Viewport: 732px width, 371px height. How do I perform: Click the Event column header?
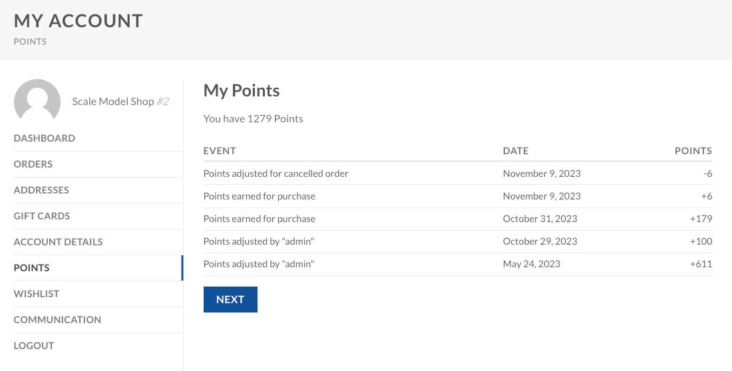(x=220, y=151)
